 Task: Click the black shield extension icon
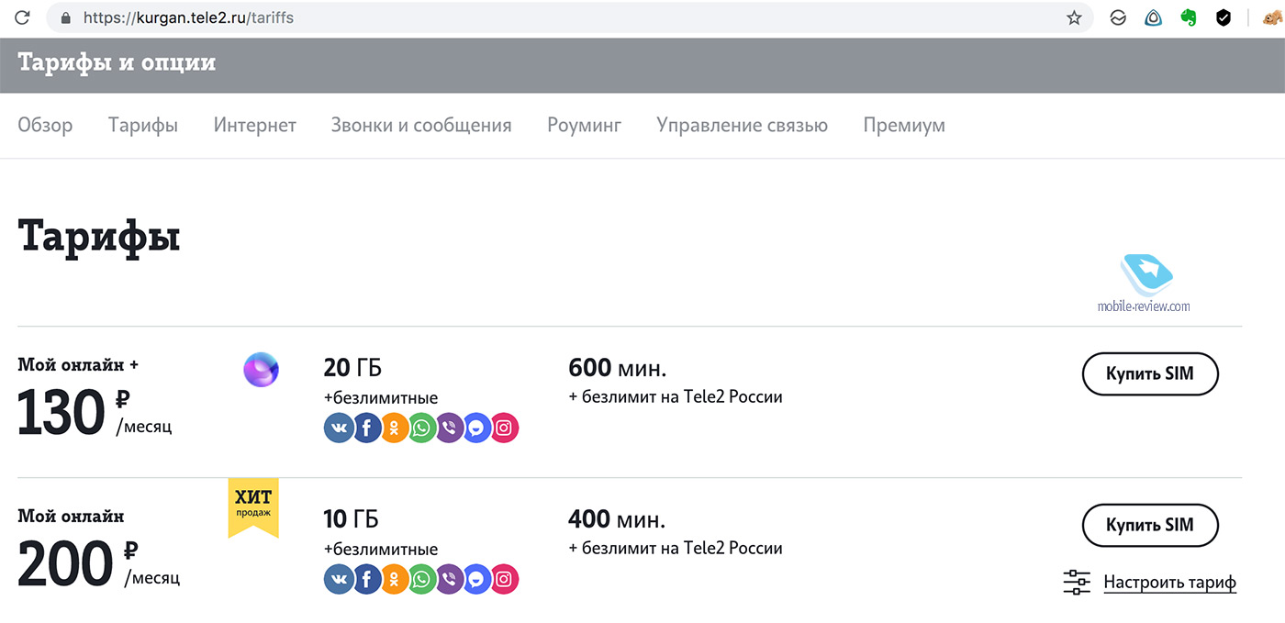pyautogui.click(x=1223, y=17)
